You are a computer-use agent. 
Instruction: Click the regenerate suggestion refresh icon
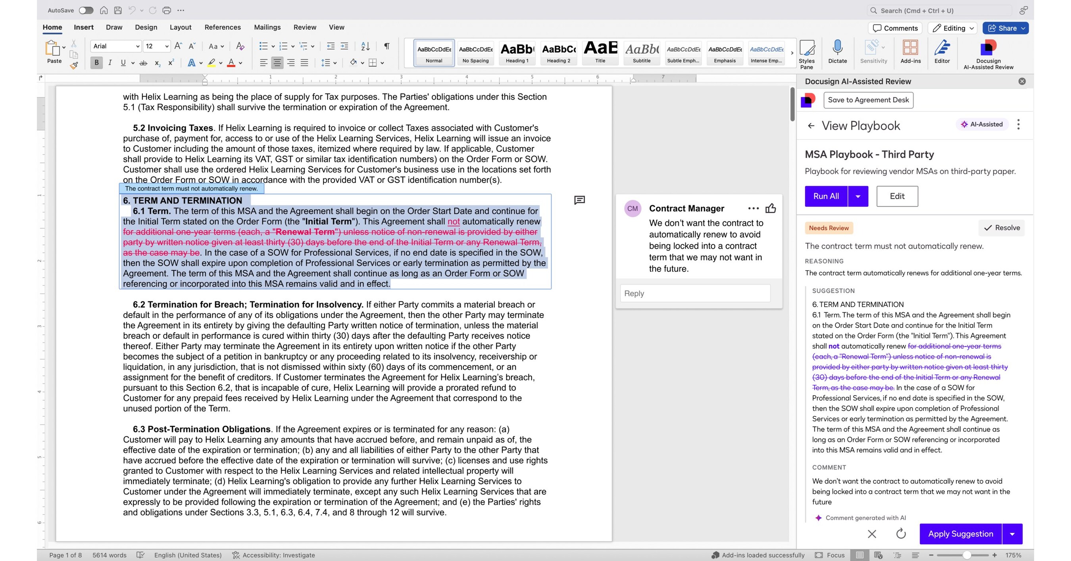(x=900, y=534)
